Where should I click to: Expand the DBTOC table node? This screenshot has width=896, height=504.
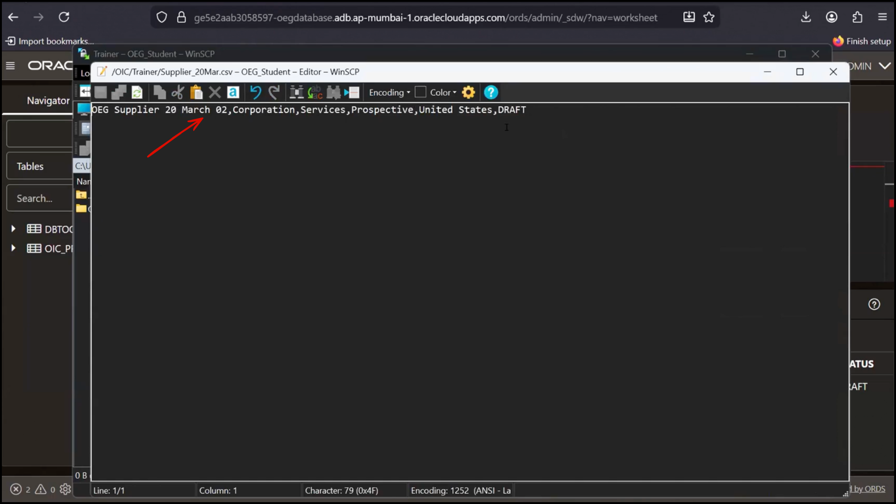(13, 229)
